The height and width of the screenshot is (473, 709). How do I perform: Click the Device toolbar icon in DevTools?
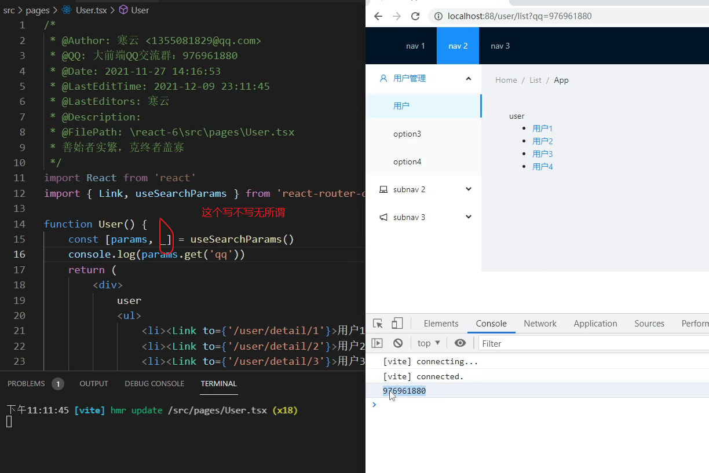coord(397,322)
